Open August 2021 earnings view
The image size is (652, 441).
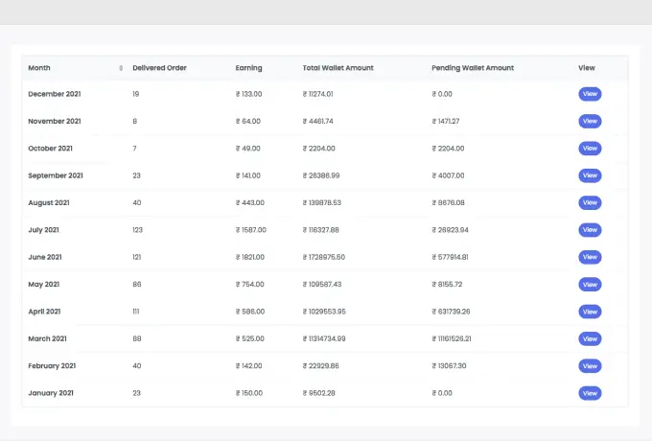tap(590, 203)
